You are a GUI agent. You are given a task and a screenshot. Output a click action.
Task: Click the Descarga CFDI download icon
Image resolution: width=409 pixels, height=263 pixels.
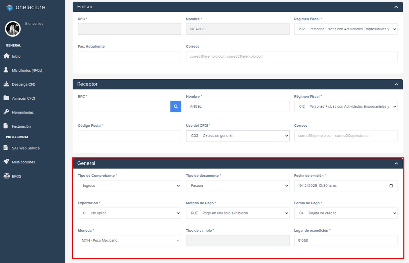6,84
